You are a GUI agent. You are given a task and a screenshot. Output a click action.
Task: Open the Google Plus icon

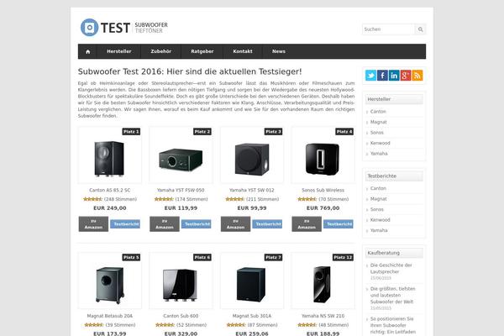click(406, 76)
